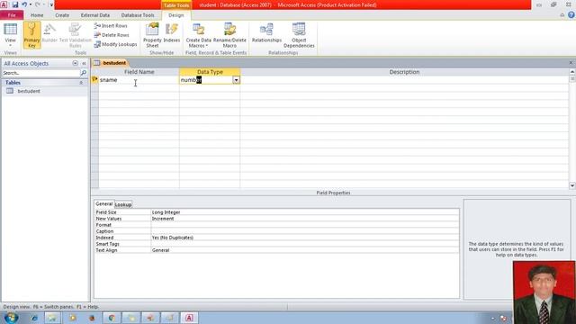Image resolution: width=576 pixels, height=324 pixels.
Task: Switch to the Lookup properties tab
Action: [x=123, y=204]
